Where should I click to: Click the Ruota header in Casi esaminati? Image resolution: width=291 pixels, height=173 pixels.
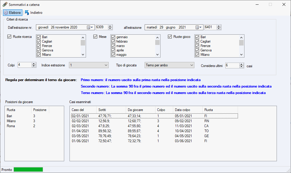click(220, 110)
